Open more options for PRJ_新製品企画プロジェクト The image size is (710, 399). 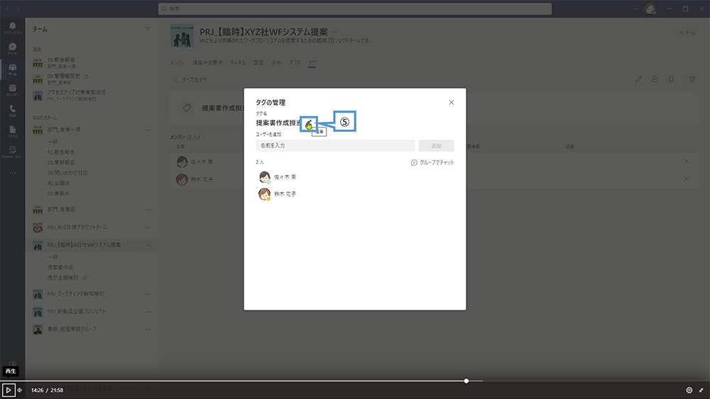tap(148, 311)
